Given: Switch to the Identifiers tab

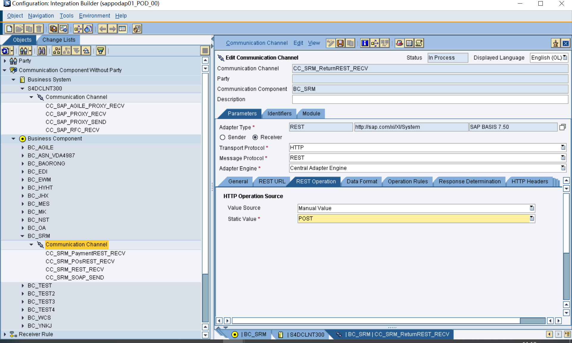Looking at the screenshot, I should click(x=279, y=113).
